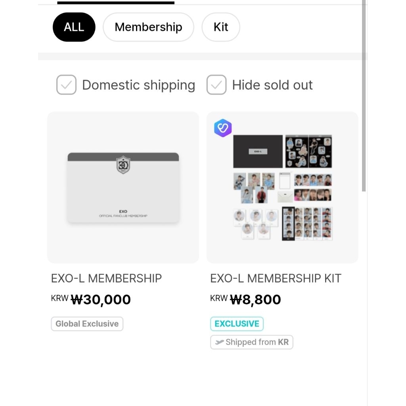This screenshot has width=406, height=406.
Task: Open the Kit category filter
Action: pos(221,27)
